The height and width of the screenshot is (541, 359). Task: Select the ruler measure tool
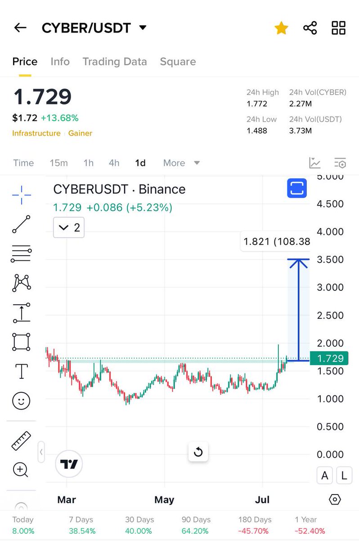coord(21,441)
